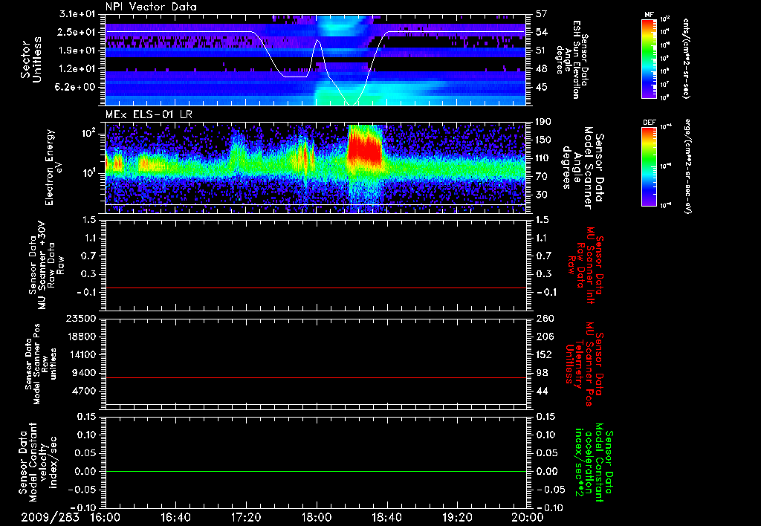Click the "23500" scanner position tick

[82, 319]
